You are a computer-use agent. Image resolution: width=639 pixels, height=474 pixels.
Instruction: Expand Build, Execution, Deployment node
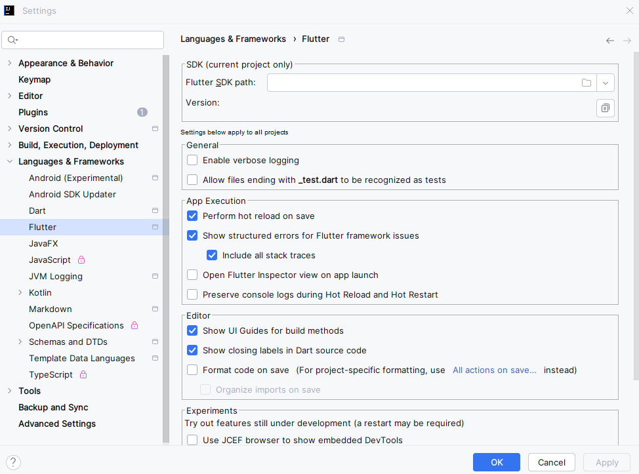coord(10,145)
